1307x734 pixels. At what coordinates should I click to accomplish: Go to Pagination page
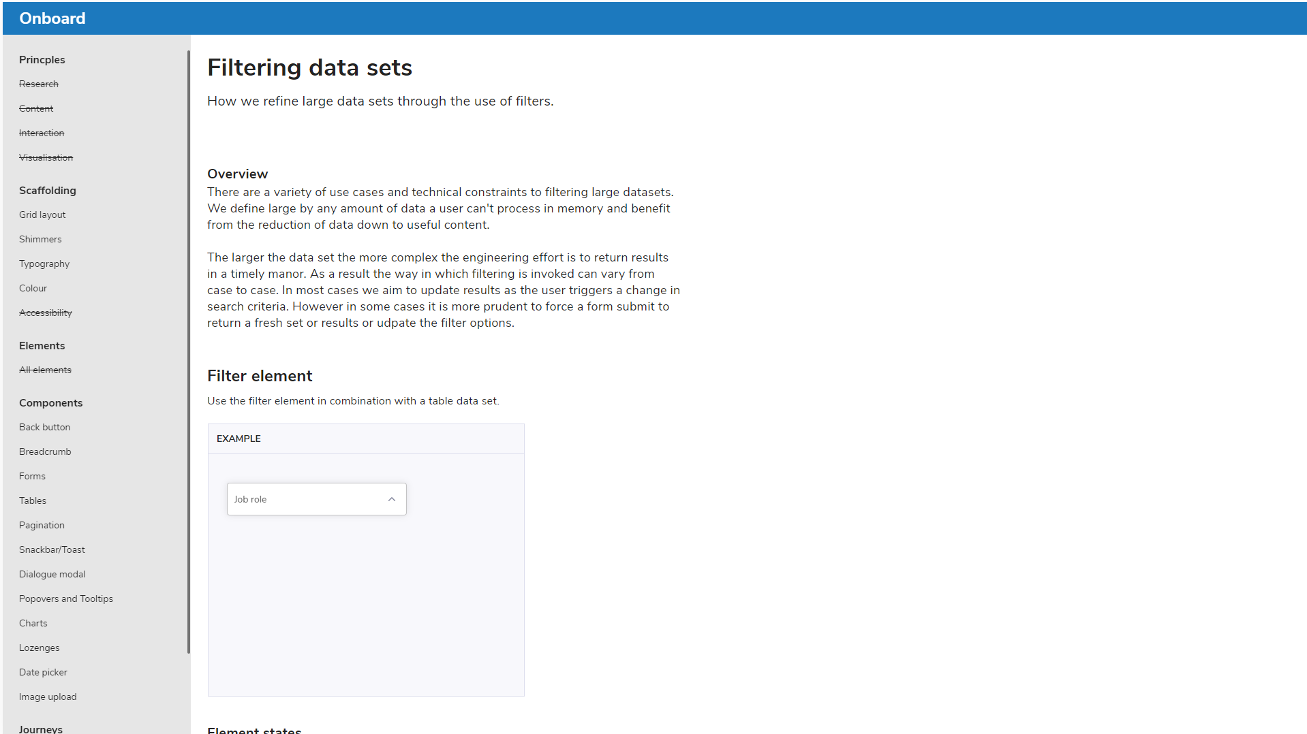[x=42, y=525]
